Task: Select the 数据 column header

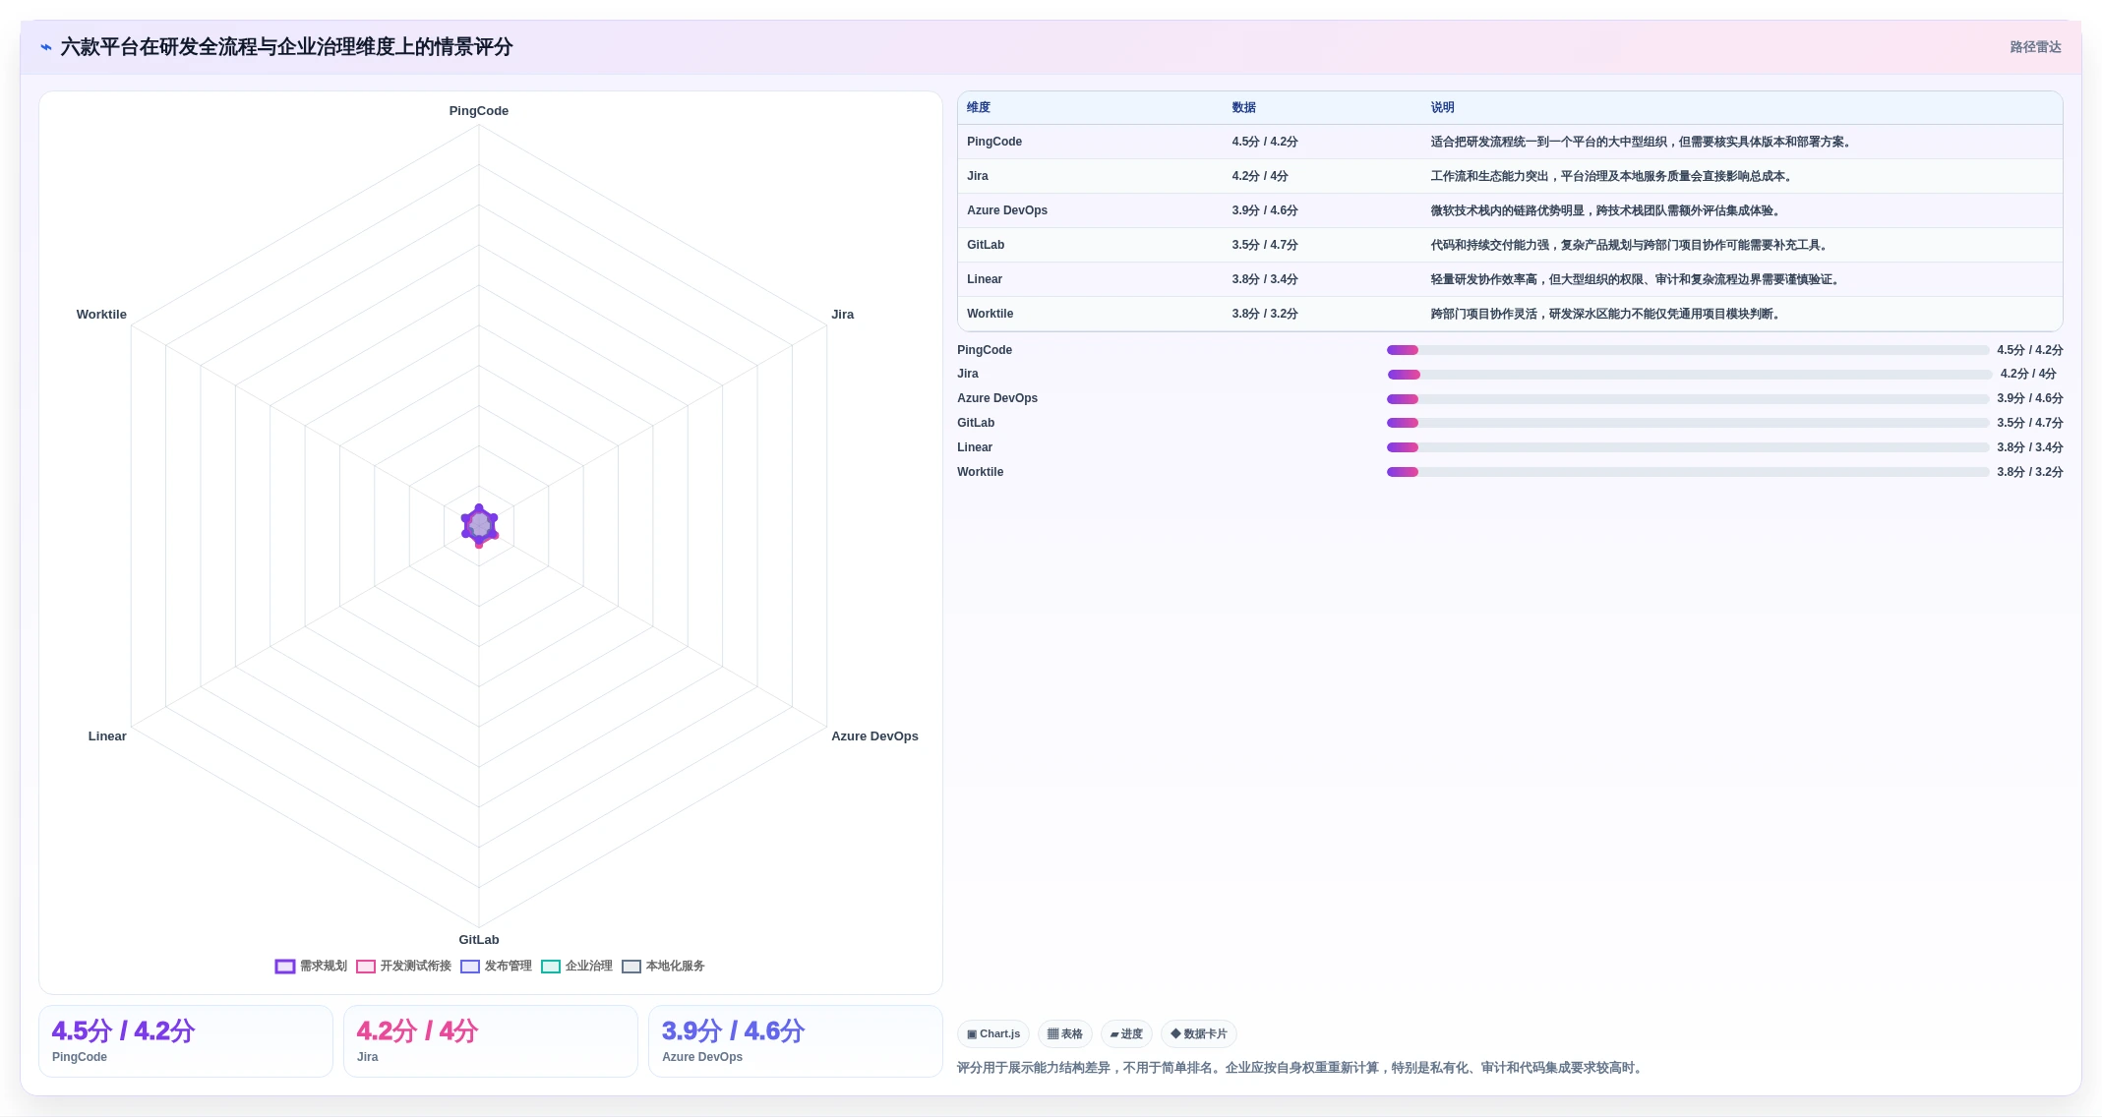Action: pos(1244,108)
